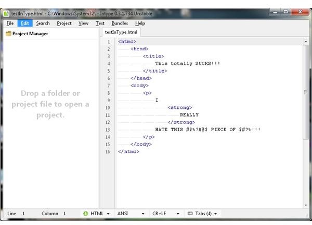
Task: Click the scrollbar up arrow
Action: (x=306, y=41)
